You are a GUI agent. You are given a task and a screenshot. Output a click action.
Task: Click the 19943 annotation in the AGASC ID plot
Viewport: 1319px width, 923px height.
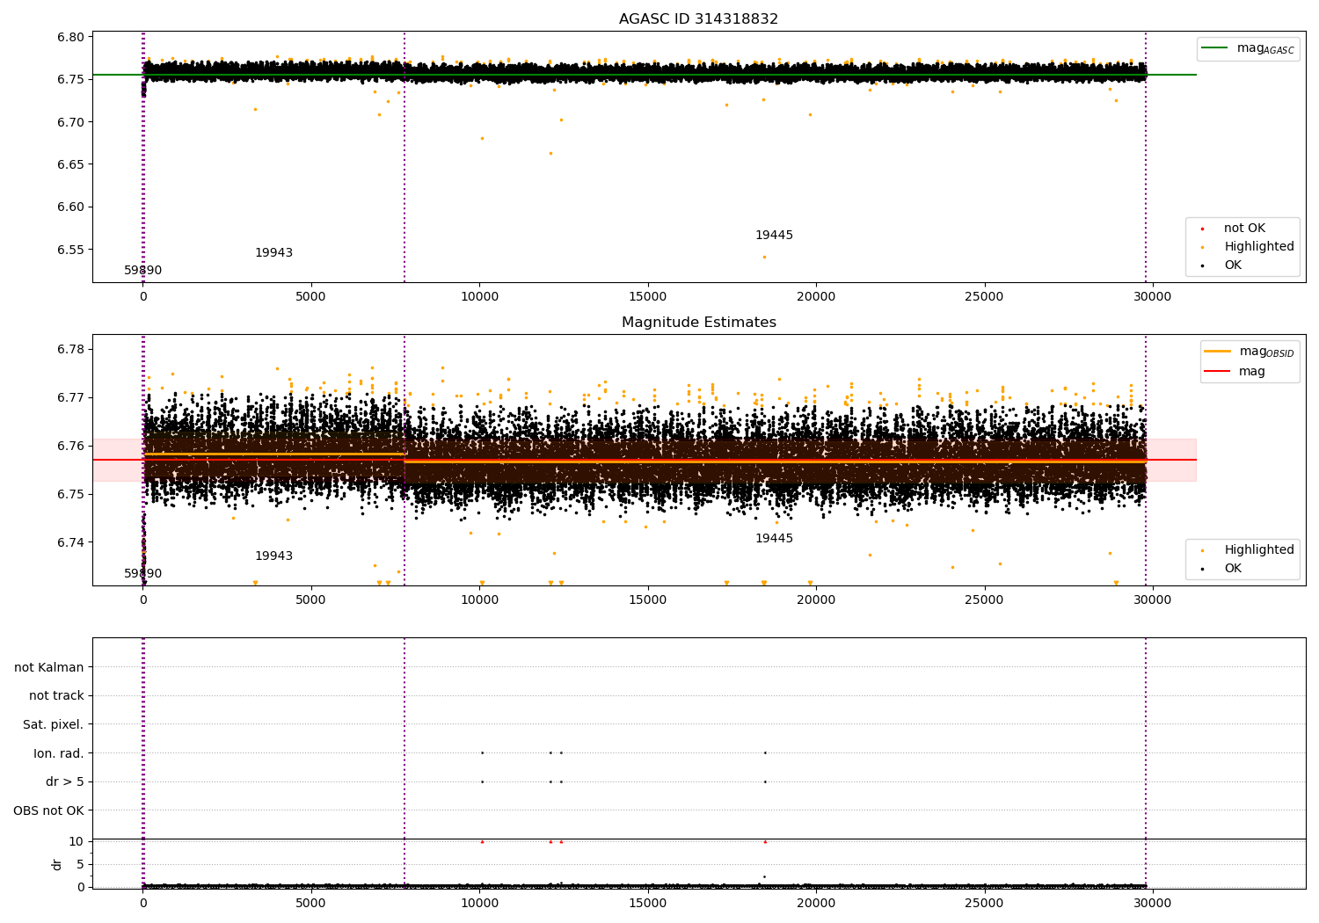273,253
